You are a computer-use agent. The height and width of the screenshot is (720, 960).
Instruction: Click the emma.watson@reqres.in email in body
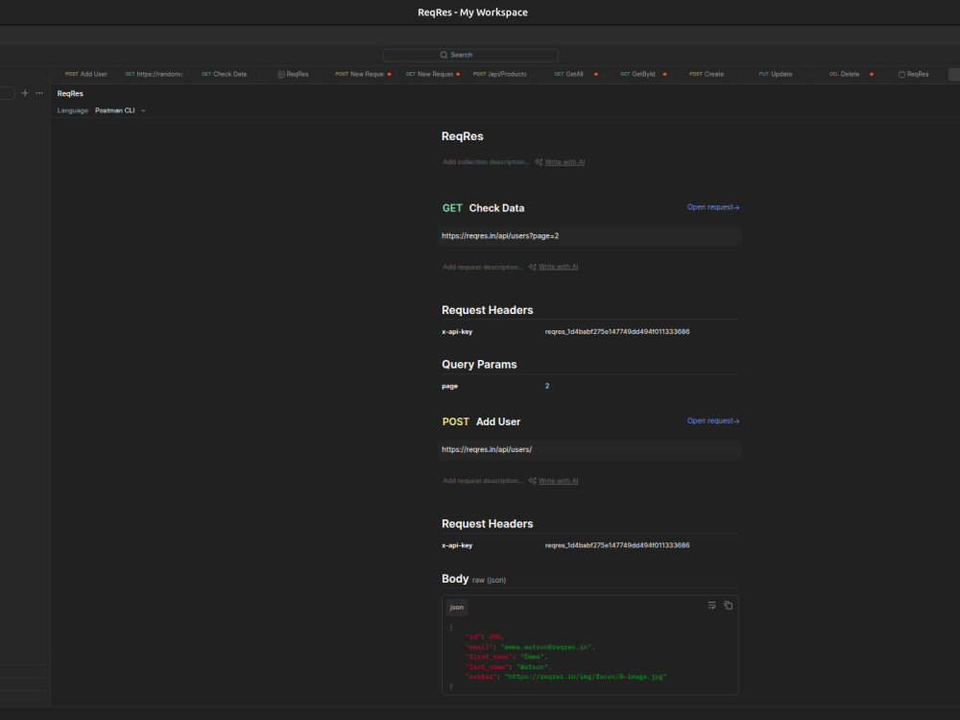pos(547,647)
